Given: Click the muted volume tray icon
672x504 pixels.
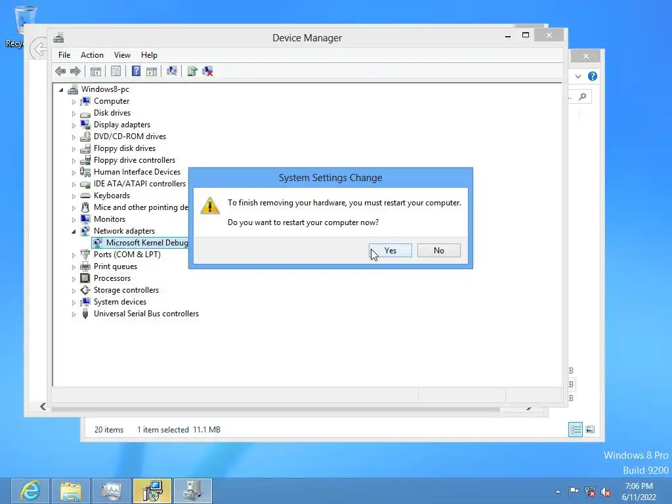Looking at the screenshot, I should [x=606, y=492].
